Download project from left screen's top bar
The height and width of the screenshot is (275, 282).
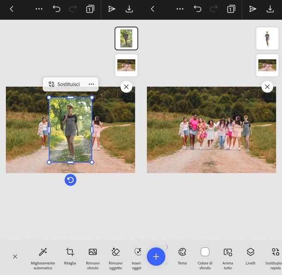point(129,9)
